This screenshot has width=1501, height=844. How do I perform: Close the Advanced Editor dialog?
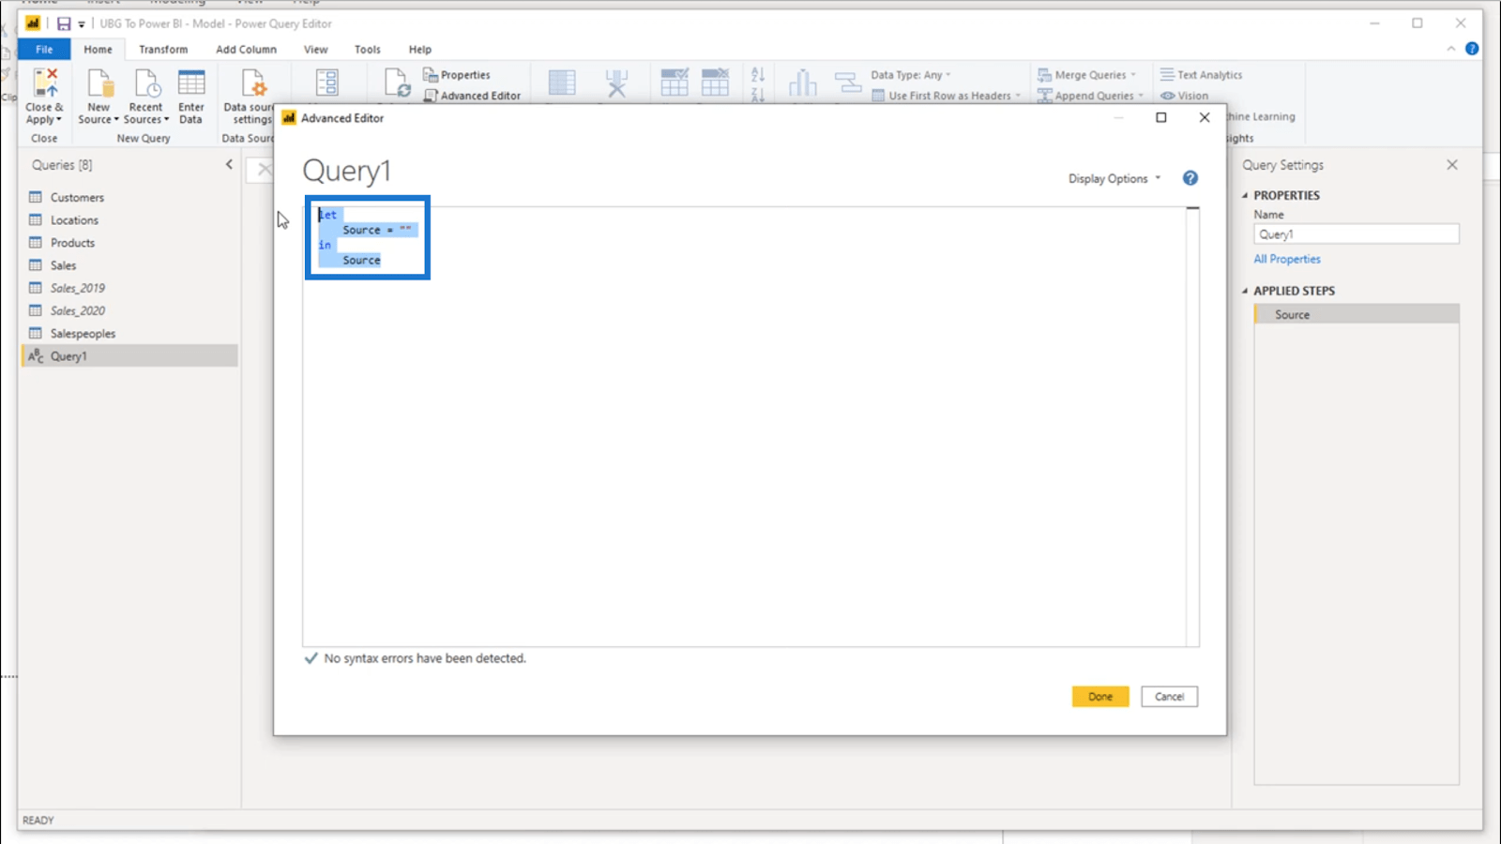point(1205,117)
